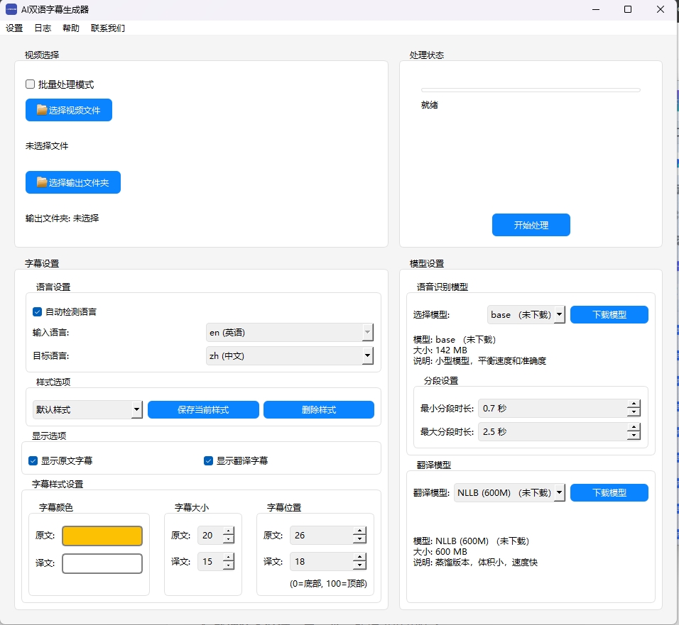Increase the 原文 subtitle size value

228,531
